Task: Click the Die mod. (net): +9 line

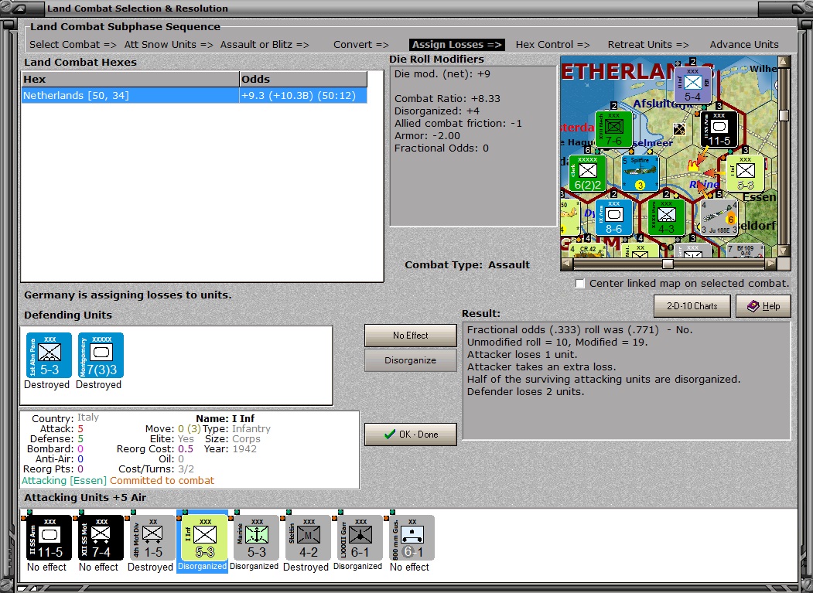Action: [442, 73]
